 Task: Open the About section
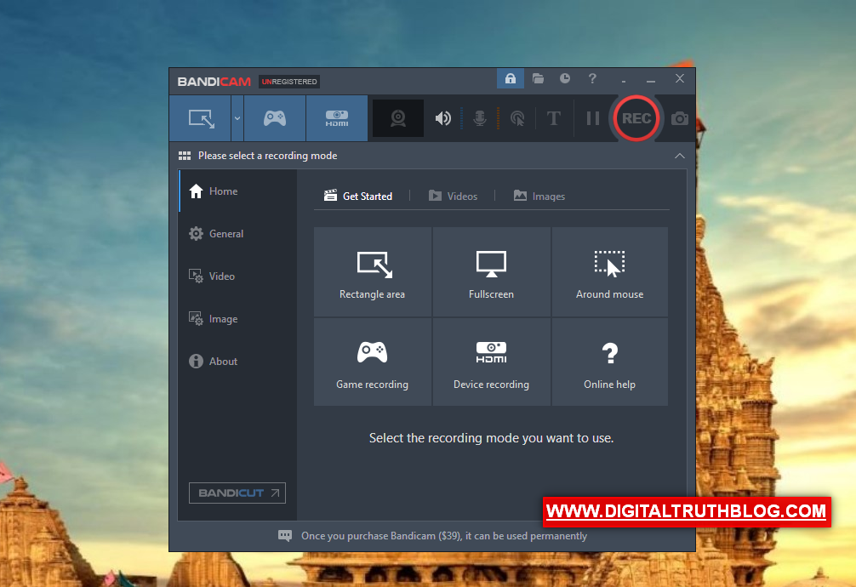pyautogui.click(x=238, y=362)
